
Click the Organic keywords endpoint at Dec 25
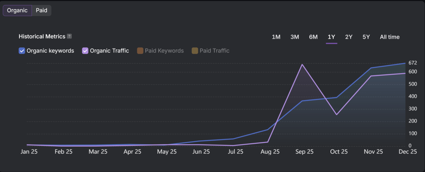click(405, 63)
